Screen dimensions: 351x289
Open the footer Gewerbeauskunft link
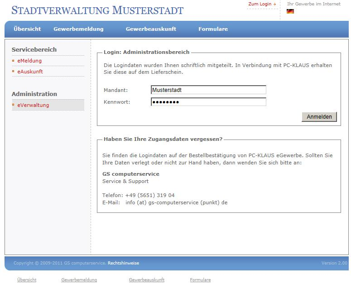pos(146,280)
